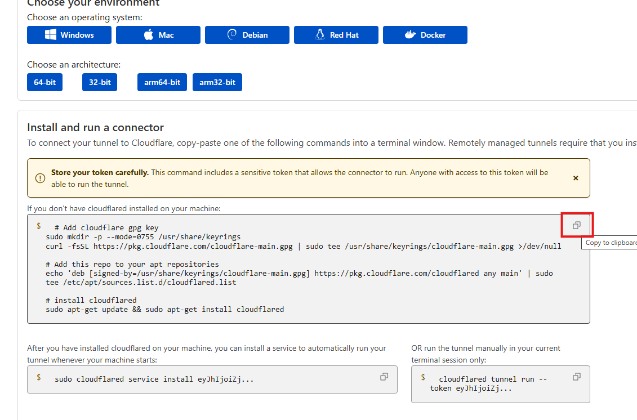Select the 64-bit architecture
The height and width of the screenshot is (420, 637).
pos(45,82)
